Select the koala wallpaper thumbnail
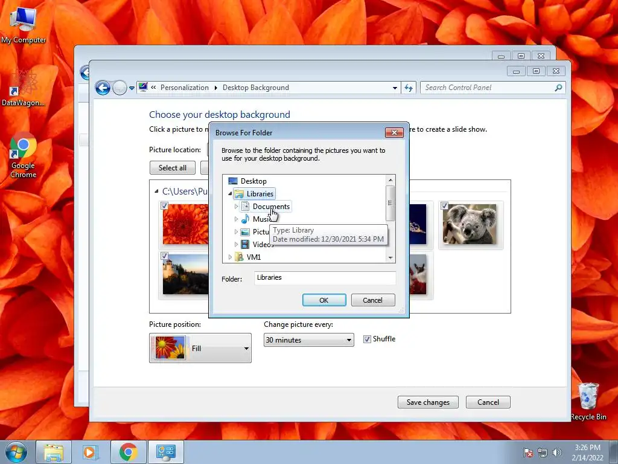 [470, 224]
